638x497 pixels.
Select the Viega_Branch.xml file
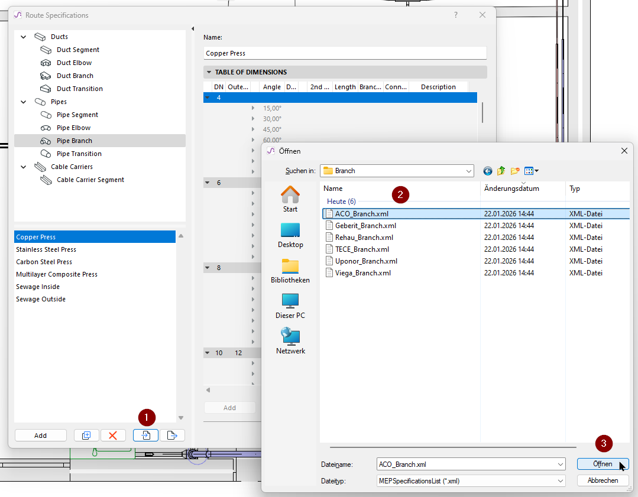point(362,272)
